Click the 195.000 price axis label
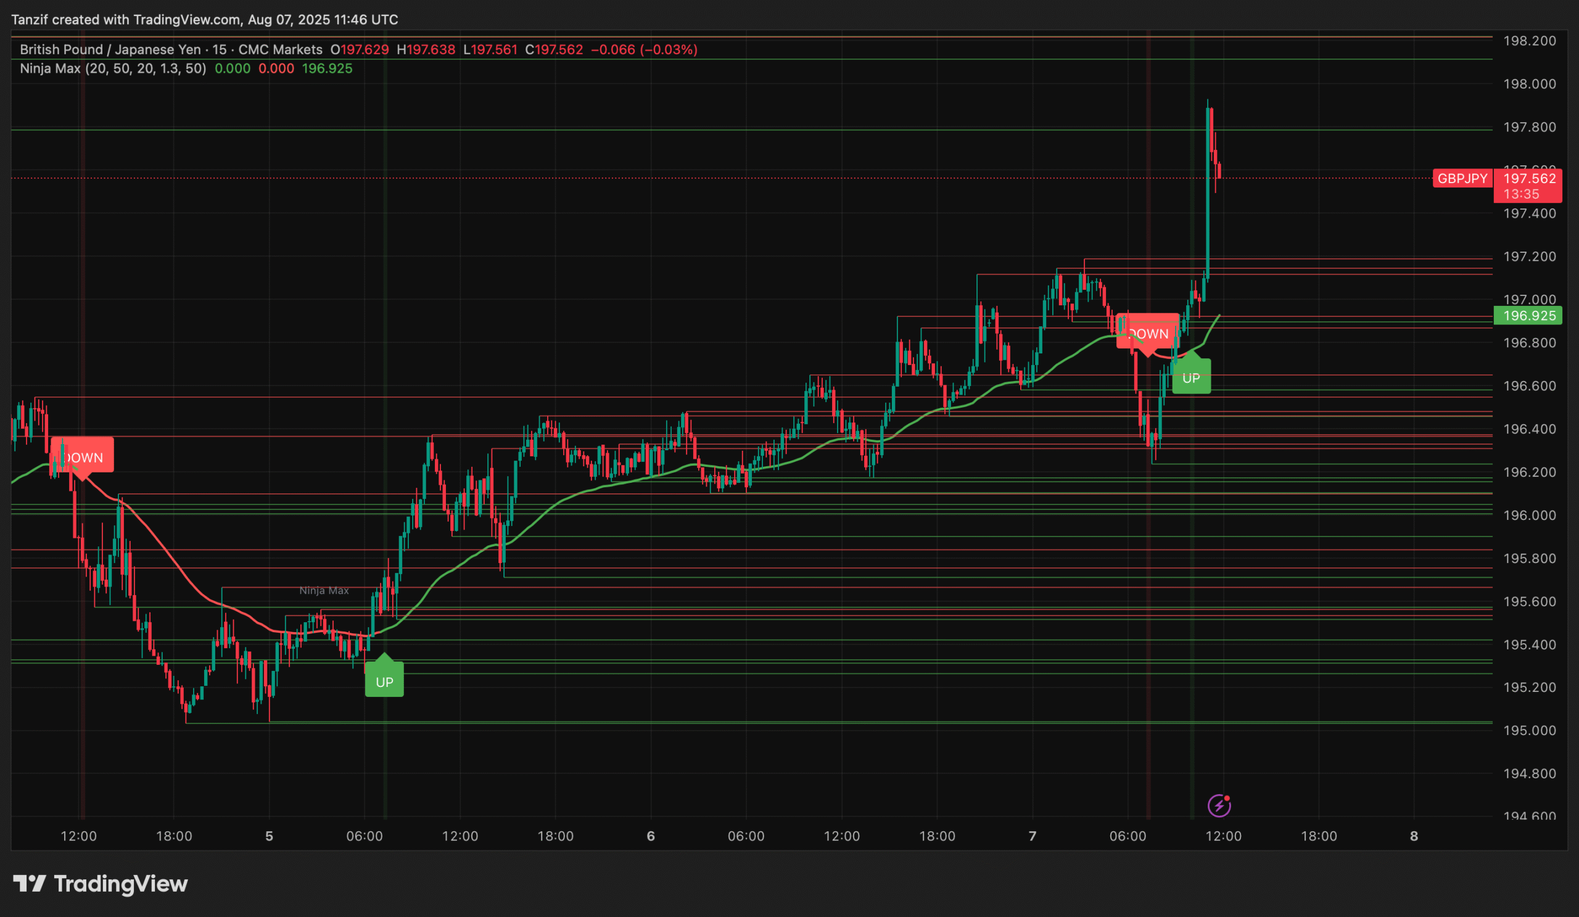1579x917 pixels. (1530, 731)
